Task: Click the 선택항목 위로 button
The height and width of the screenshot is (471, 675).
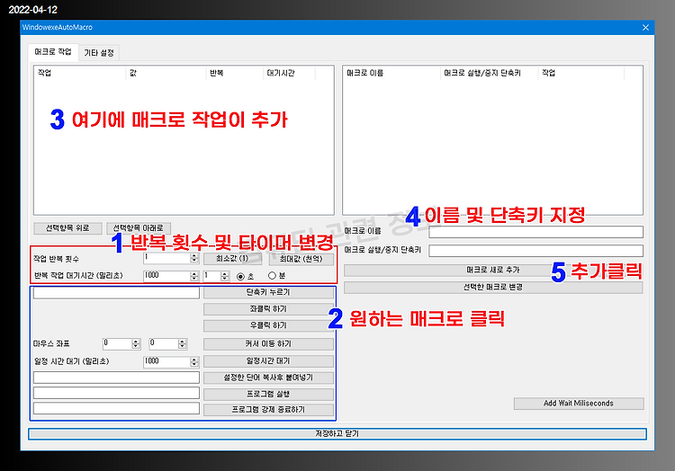Action: coord(67,227)
